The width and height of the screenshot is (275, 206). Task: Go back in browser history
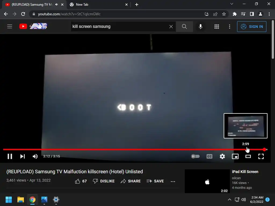tap(6, 14)
